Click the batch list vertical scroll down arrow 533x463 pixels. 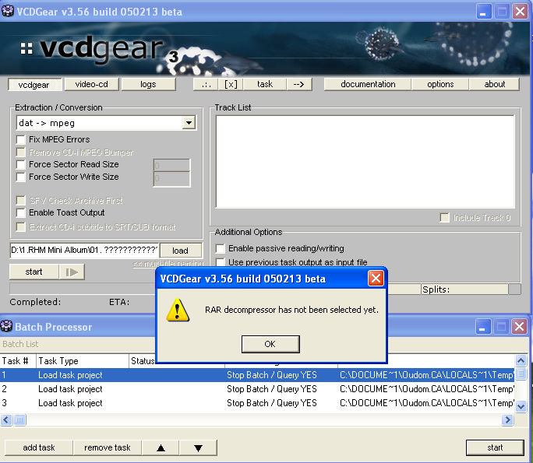pos(521,406)
